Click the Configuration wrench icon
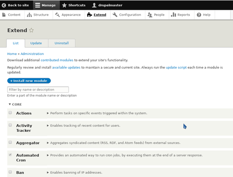Screen dimensions: 233x177 [115, 15]
